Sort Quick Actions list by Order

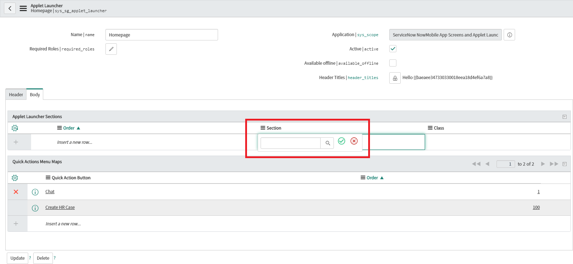point(372,178)
